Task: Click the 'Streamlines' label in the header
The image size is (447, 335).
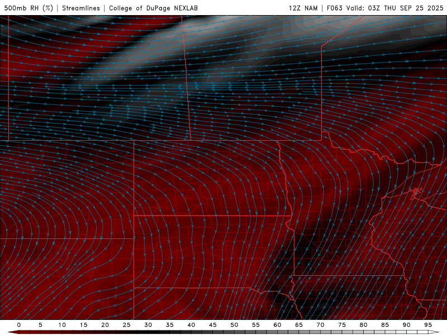Action: 81,8
